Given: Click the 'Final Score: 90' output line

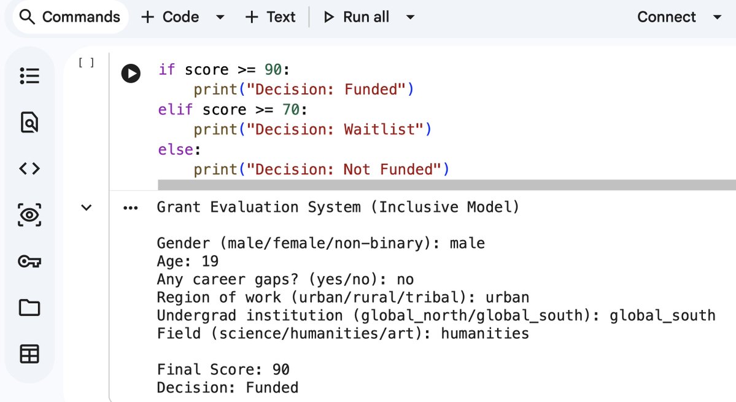Looking at the screenshot, I should 223,369.
